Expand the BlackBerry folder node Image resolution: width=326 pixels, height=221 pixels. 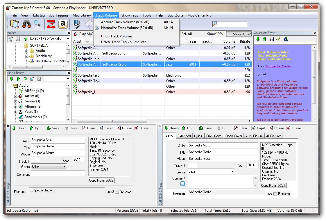[x=27, y=56]
